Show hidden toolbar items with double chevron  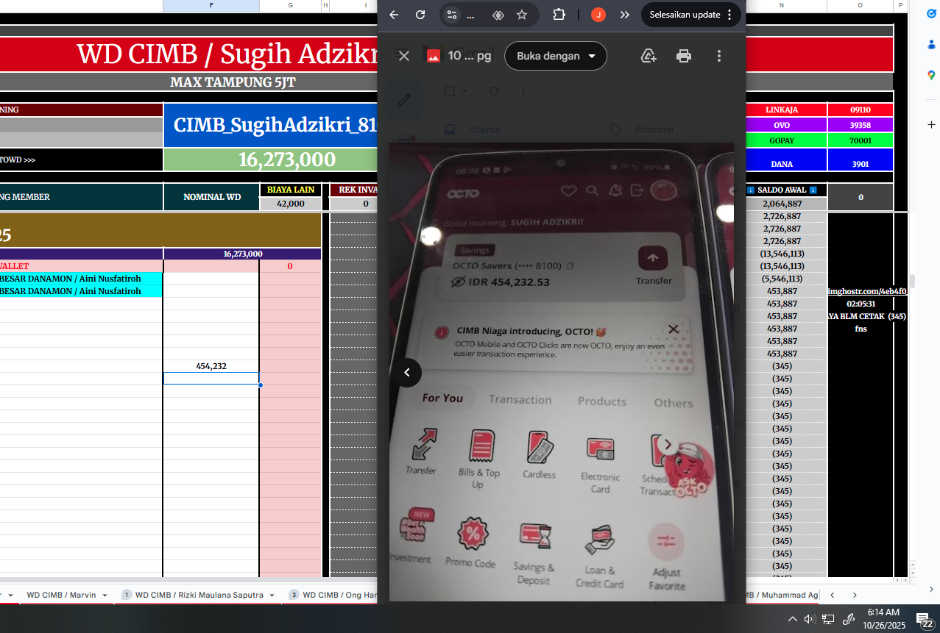coord(625,15)
